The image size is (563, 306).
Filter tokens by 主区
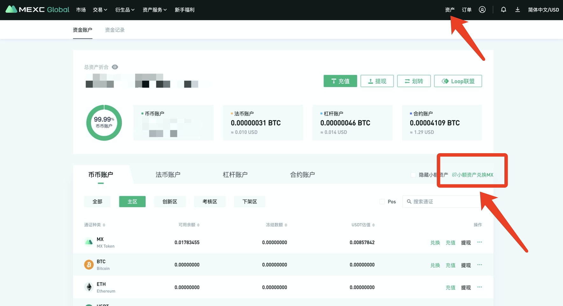click(132, 202)
